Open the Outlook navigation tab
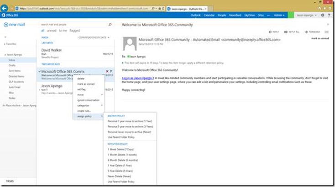The image size is (335, 187). tap(195, 15)
